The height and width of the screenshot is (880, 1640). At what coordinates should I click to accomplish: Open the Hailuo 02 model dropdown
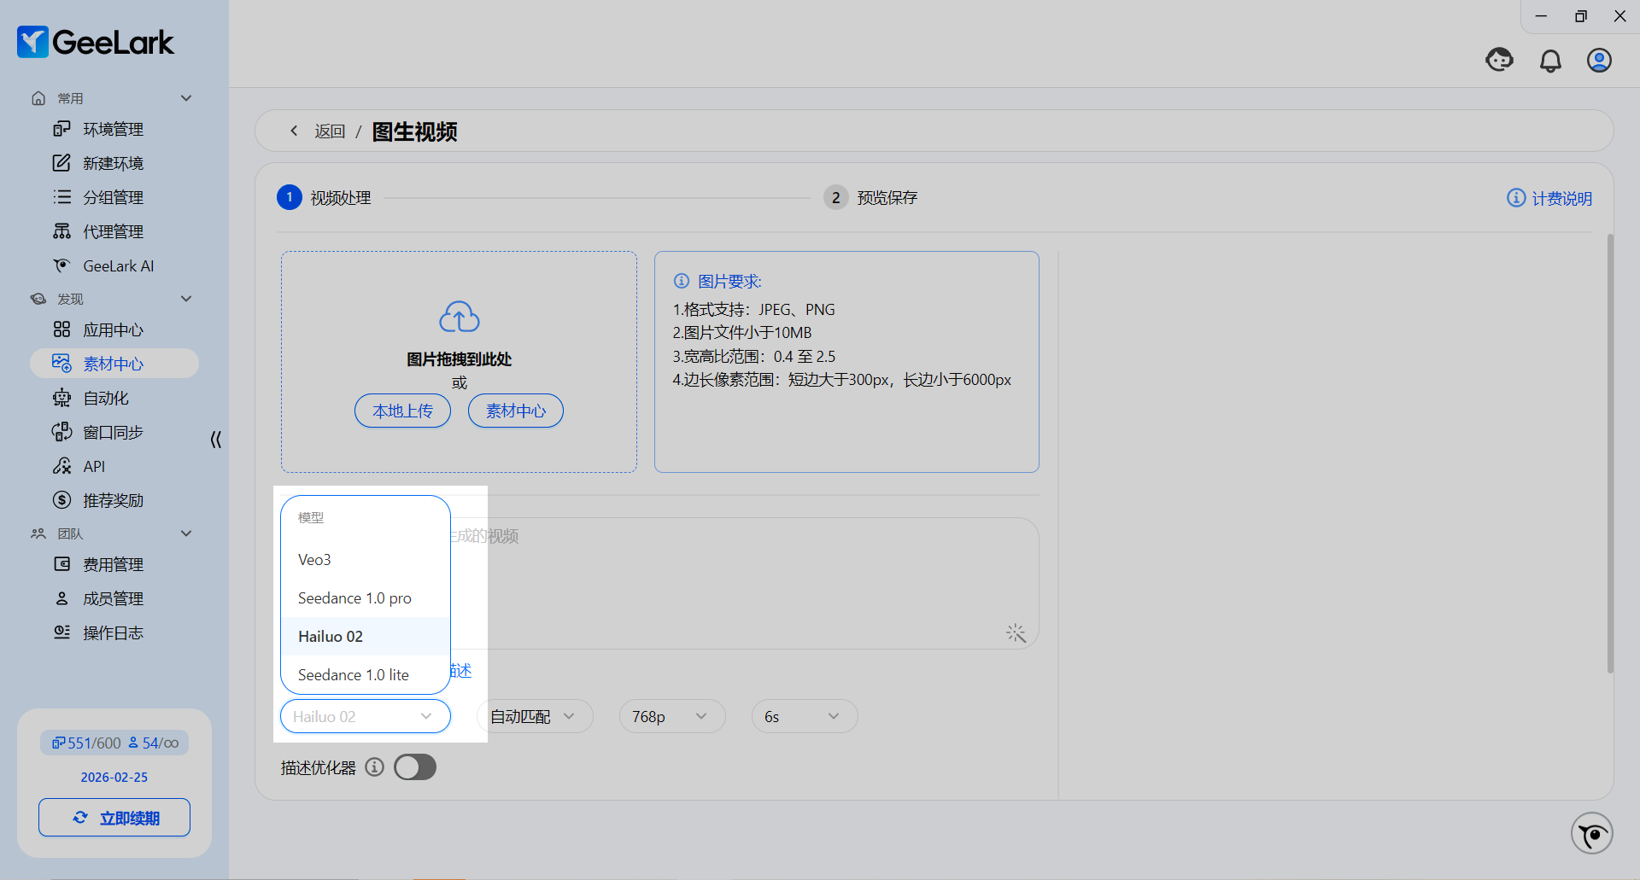366,716
